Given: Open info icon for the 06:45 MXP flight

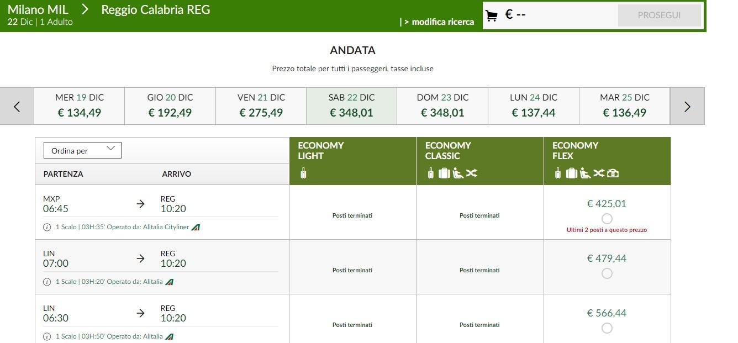Looking at the screenshot, I should [x=47, y=227].
